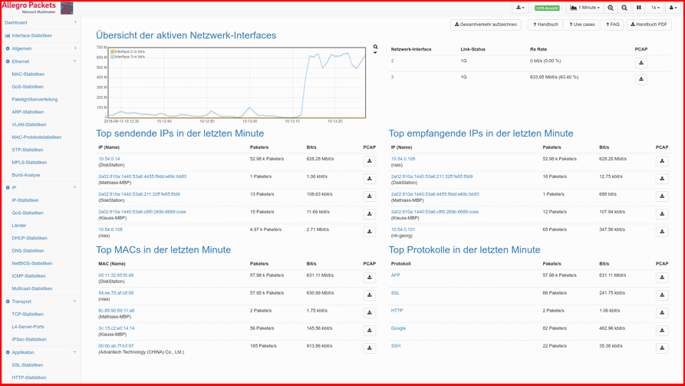The image size is (685, 386).
Task: Open MAC-Statistiken in the sidebar
Action: coord(28,74)
